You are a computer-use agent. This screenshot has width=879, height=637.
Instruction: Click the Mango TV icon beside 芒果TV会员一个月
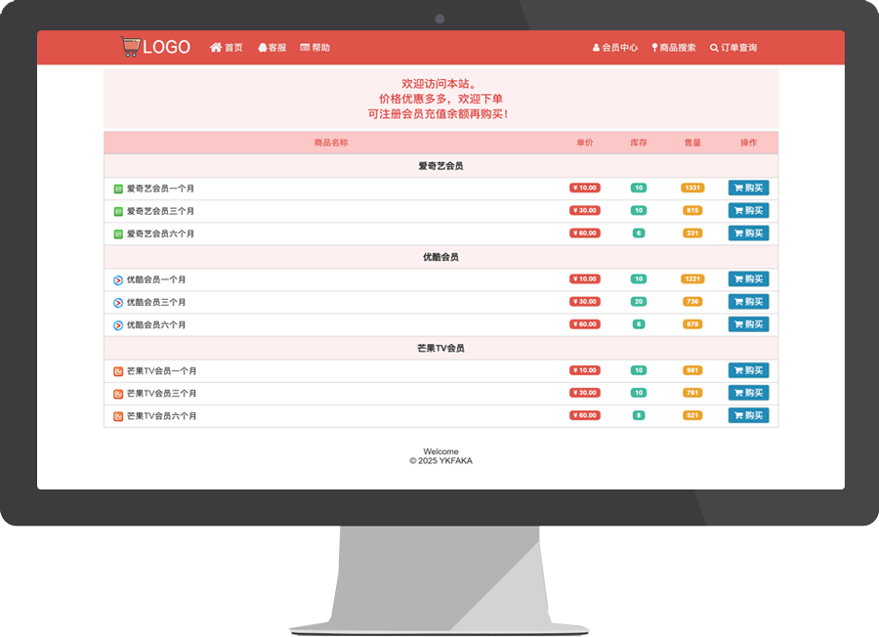[x=118, y=371]
